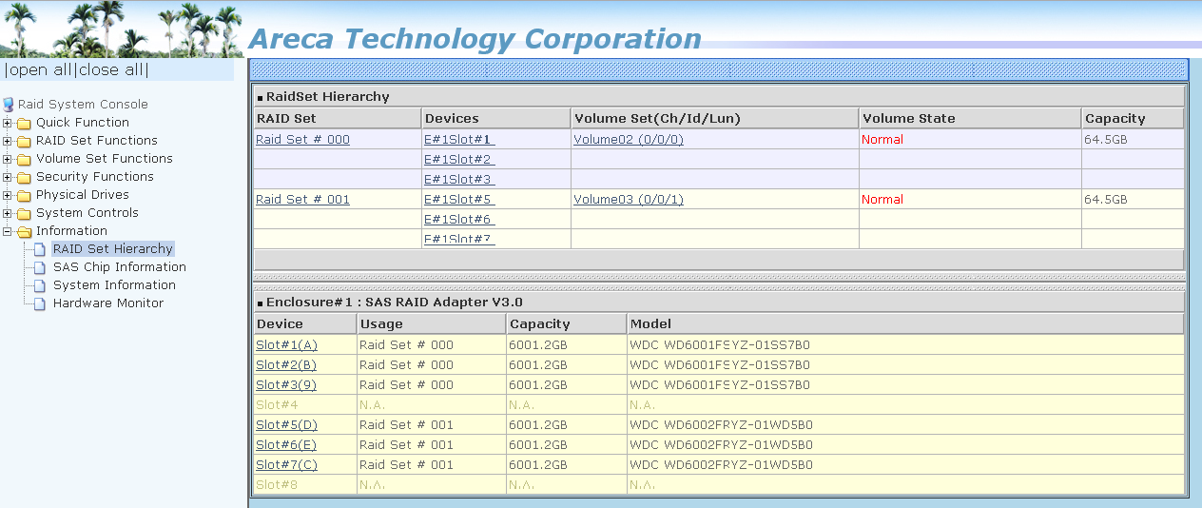
Task: Collapse the Information tree node
Action: 8,231
